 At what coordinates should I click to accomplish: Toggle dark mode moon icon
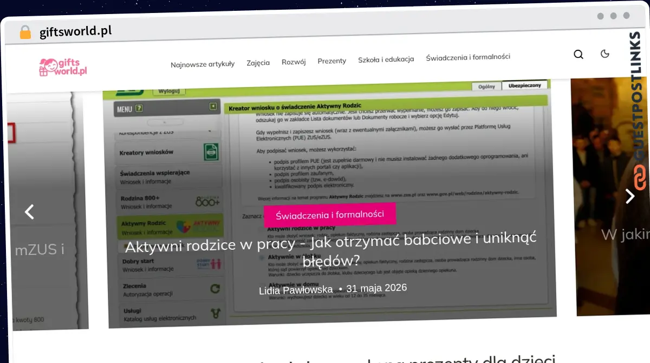pos(605,54)
